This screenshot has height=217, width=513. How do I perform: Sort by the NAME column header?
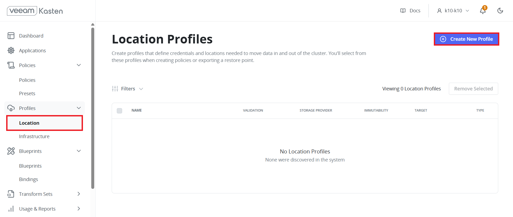tap(137, 111)
